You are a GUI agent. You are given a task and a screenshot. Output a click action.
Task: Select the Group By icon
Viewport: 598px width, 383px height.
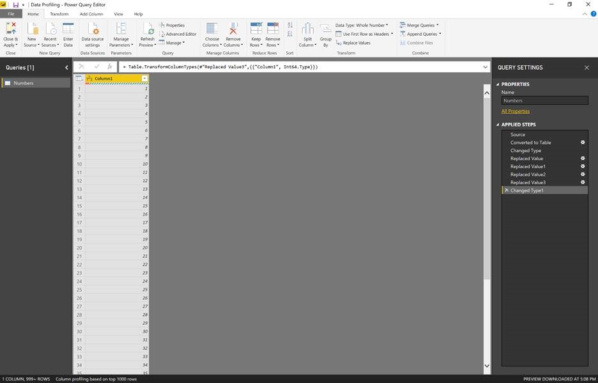(325, 29)
